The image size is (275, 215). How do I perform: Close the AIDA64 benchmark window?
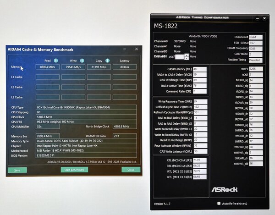(x=137, y=49)
